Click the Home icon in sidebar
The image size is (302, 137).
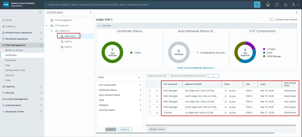point(4,20)
